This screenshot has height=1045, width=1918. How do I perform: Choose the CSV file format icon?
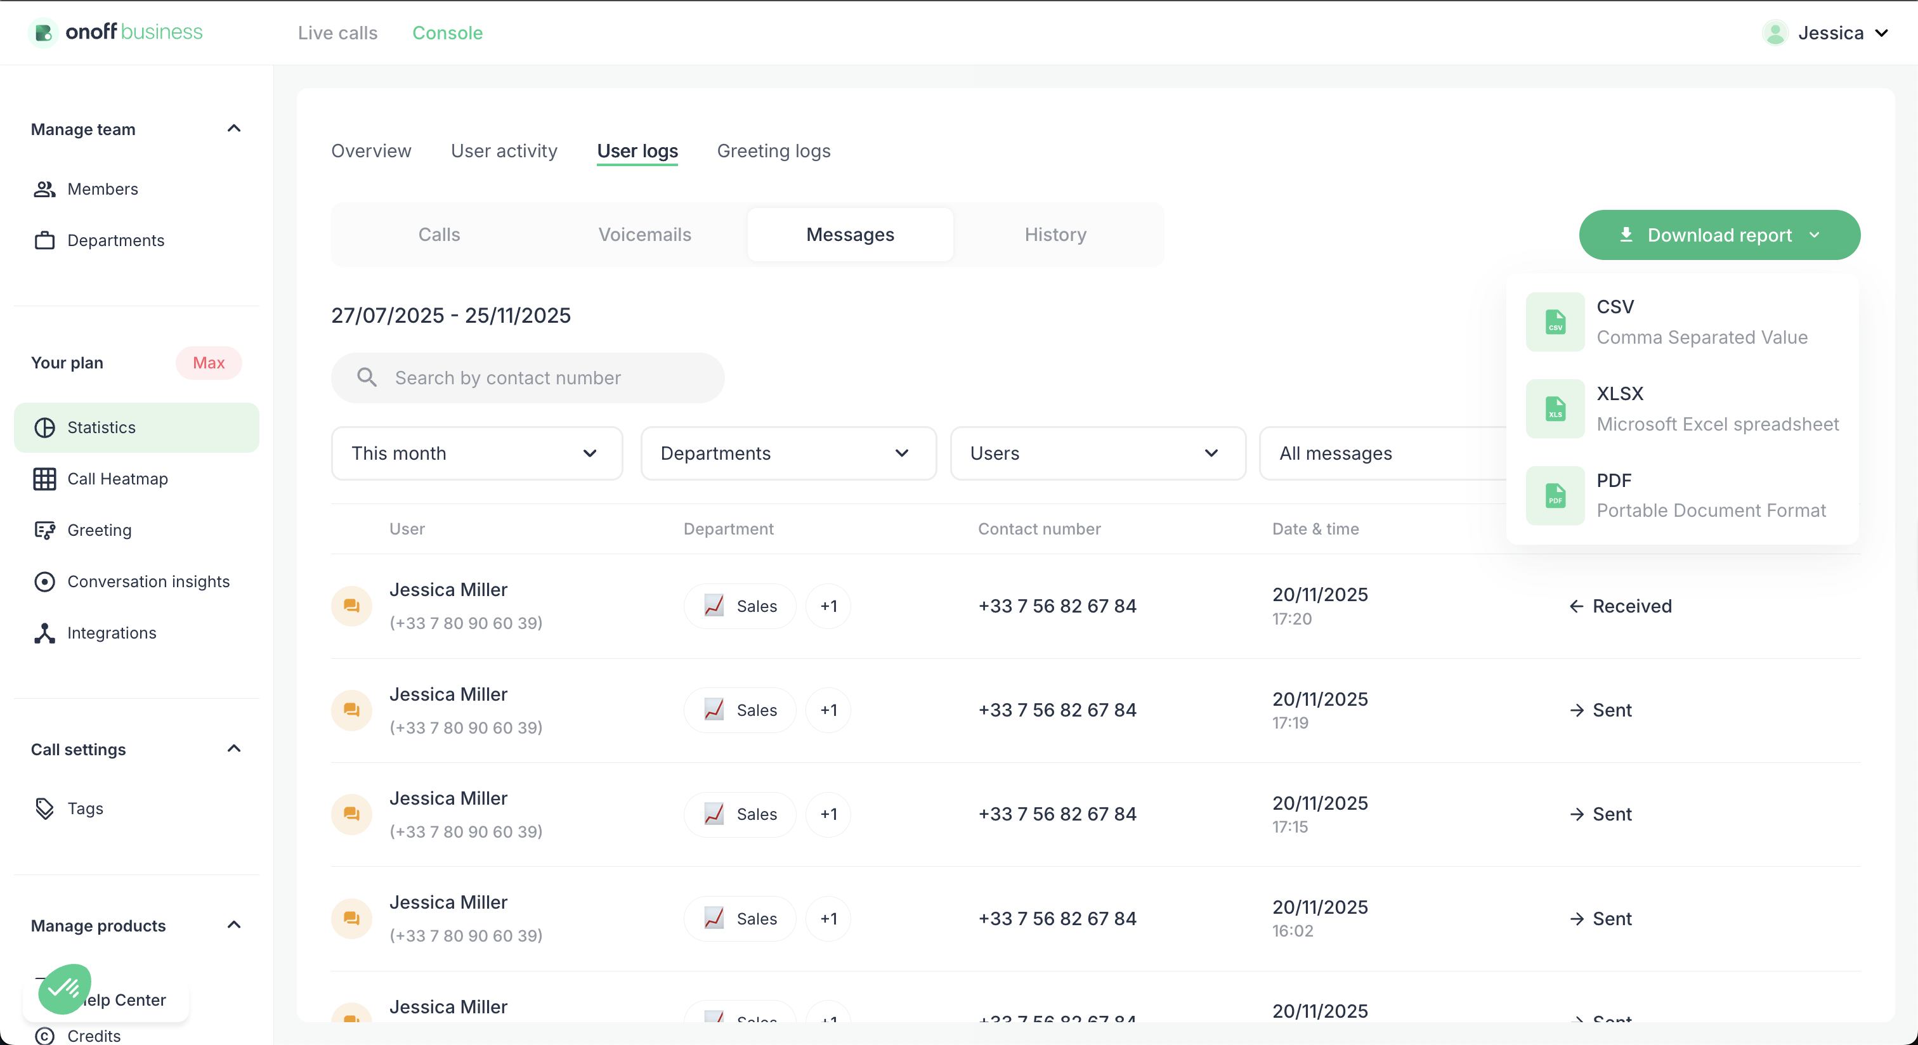point(1555,321)
